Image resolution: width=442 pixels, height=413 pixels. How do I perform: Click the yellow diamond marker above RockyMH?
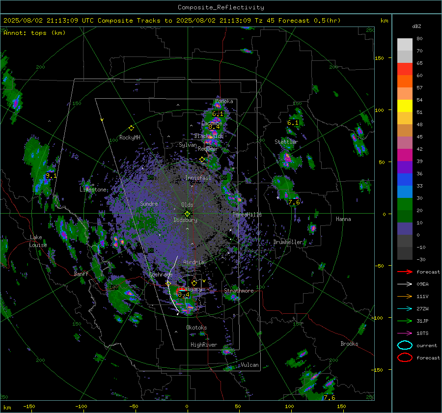coord(131,128)
